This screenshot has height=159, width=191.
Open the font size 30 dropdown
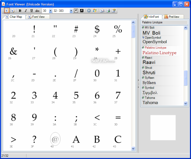tap(50, 11)
